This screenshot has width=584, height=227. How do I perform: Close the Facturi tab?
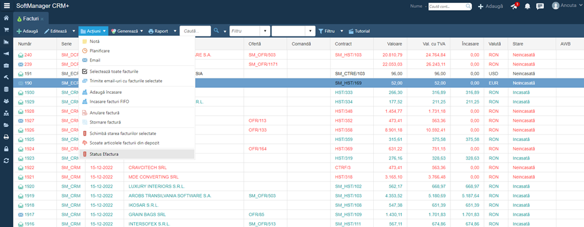coord(42,19)
